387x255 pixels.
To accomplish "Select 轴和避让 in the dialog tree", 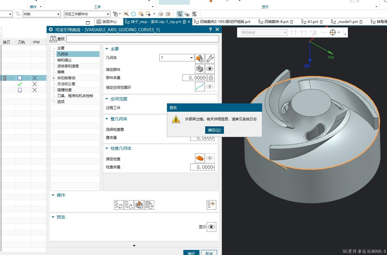I will coord(64,60).
